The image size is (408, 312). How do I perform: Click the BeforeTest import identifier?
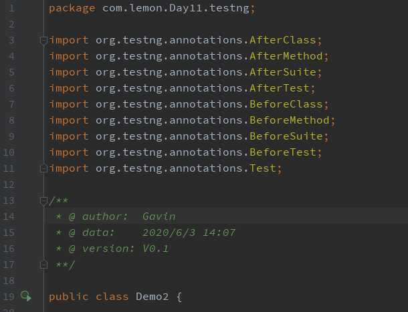click(282, 152)
